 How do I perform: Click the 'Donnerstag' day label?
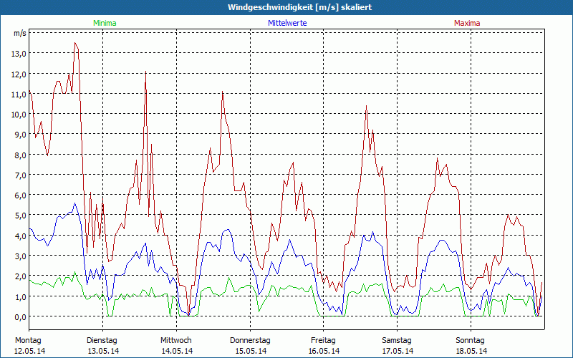click(250, 341)
